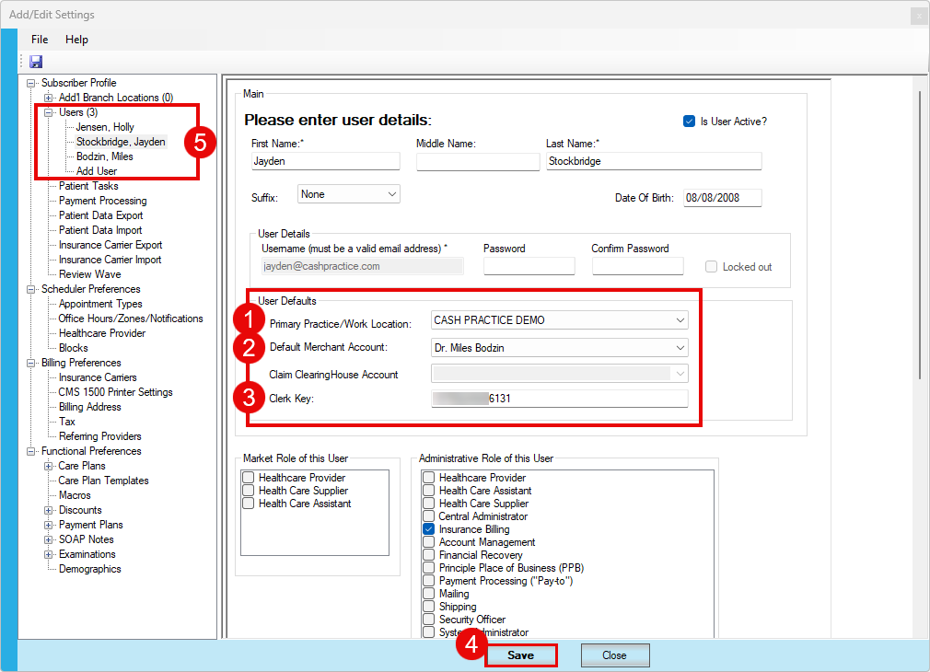Viewport: 930px width, 672px height.
Task: Collapse the Users (3) tree node
Action: (49, 112)
